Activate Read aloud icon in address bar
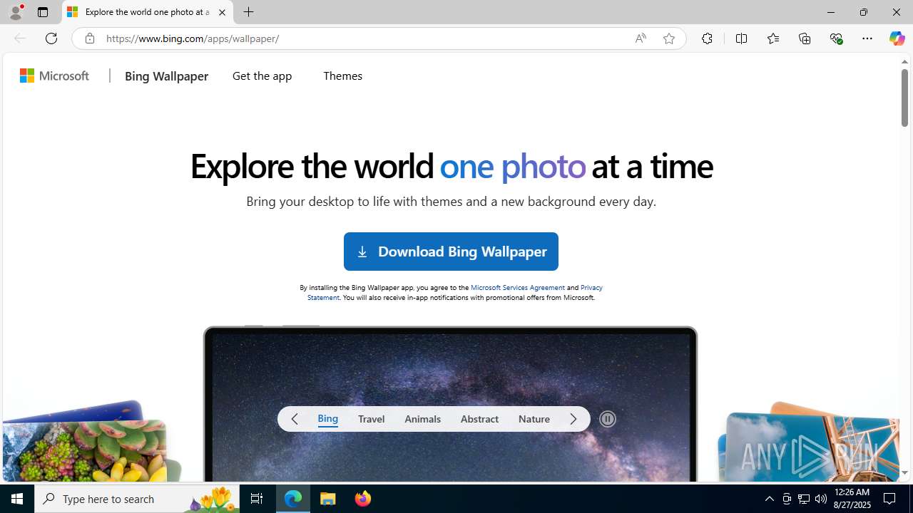The image size is (913, 513). click(x=641, y=38)
